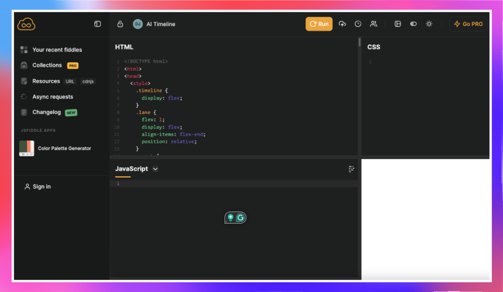Open the Collections menu item
The height and width of the screenshot is (292, 503).
[47, 65]
